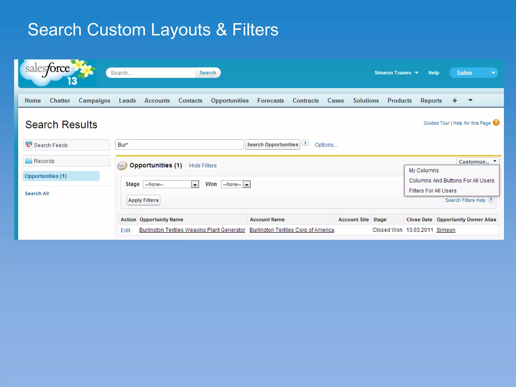Click the Search Filters Help link
Viewport: 516px width, 387px height.
pyautogui.click(x=465, y=200)
